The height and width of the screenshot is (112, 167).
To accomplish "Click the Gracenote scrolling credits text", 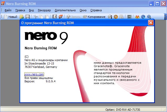I will click(117, 73).
